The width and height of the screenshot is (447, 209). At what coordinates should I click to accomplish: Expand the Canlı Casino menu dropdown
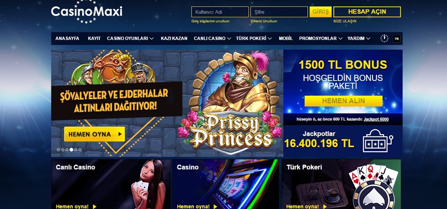click(x=213, y=38)
